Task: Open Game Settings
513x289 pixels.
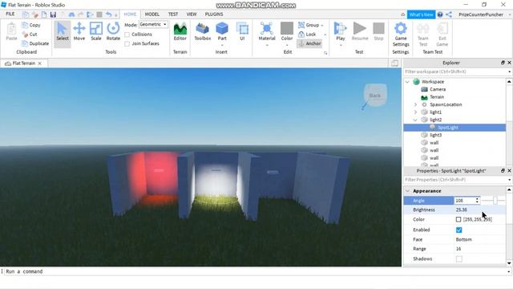Action: tap(401, 34)
